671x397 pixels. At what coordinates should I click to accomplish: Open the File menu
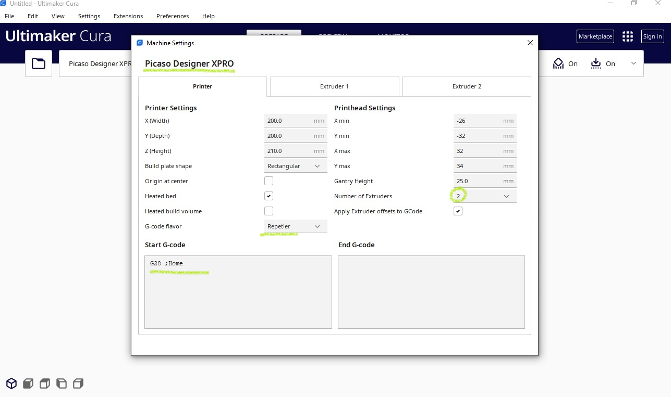pos(9,16)
